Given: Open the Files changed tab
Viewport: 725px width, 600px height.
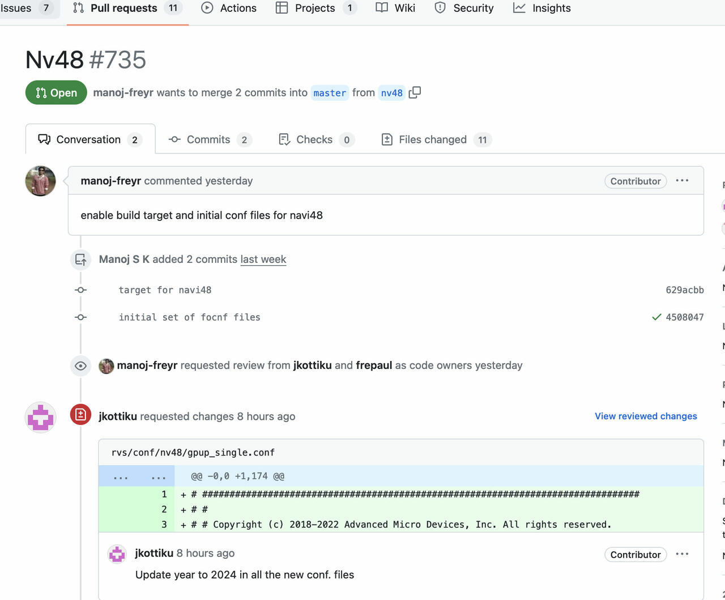Looking at the screenshot, I should coord(433,140).
